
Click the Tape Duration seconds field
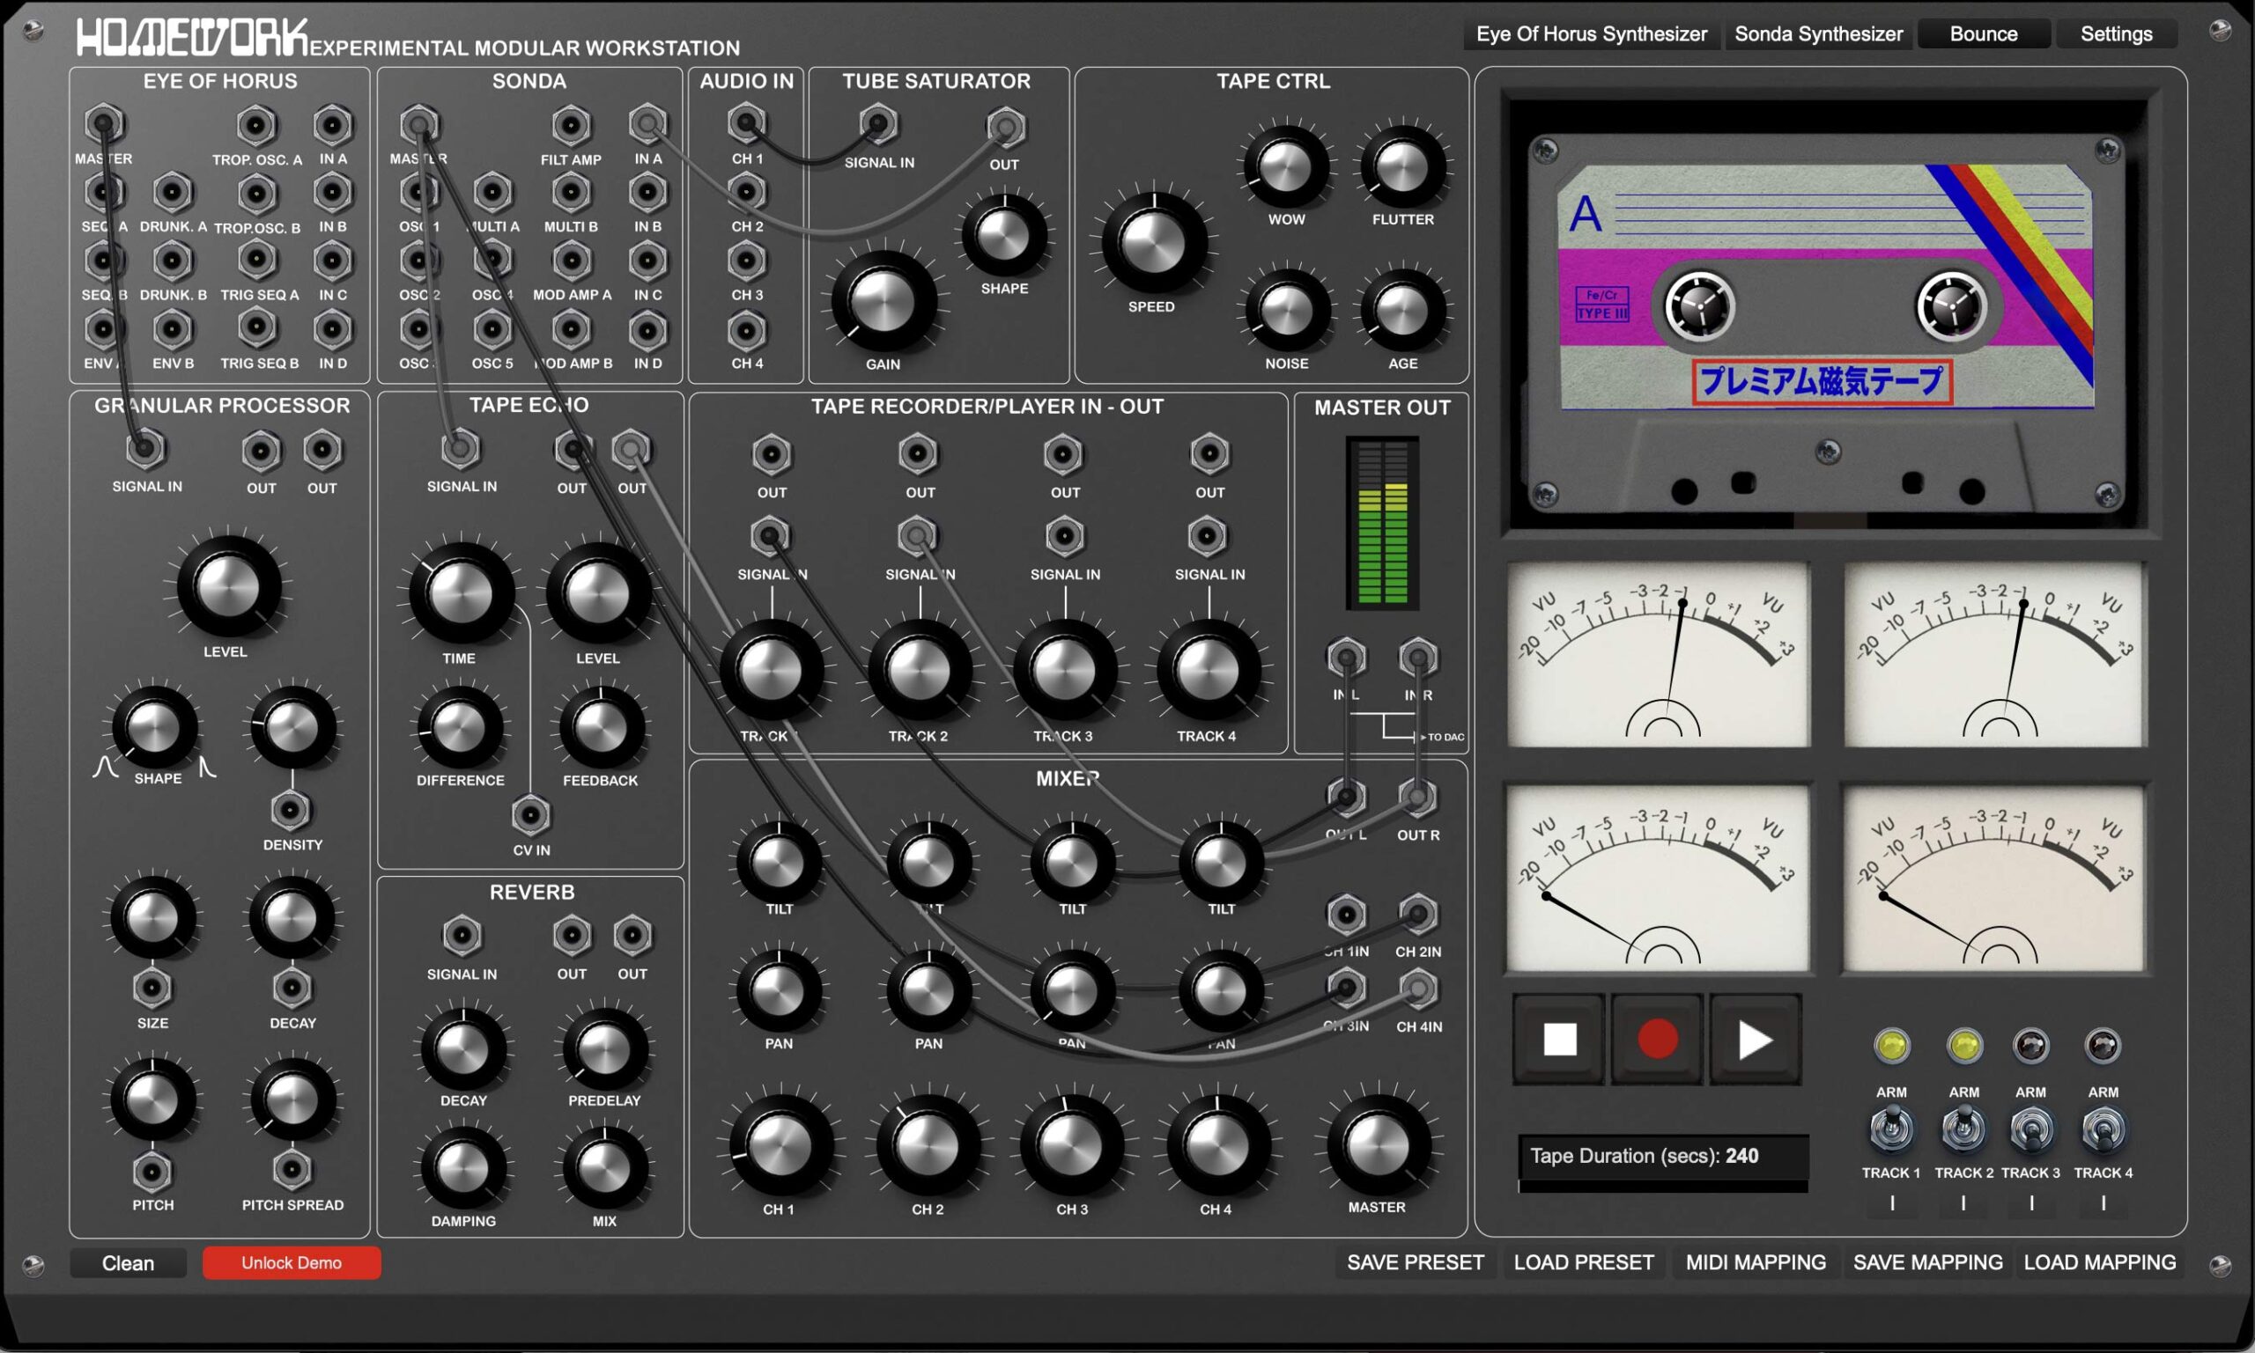[x=1662, y=1156]
